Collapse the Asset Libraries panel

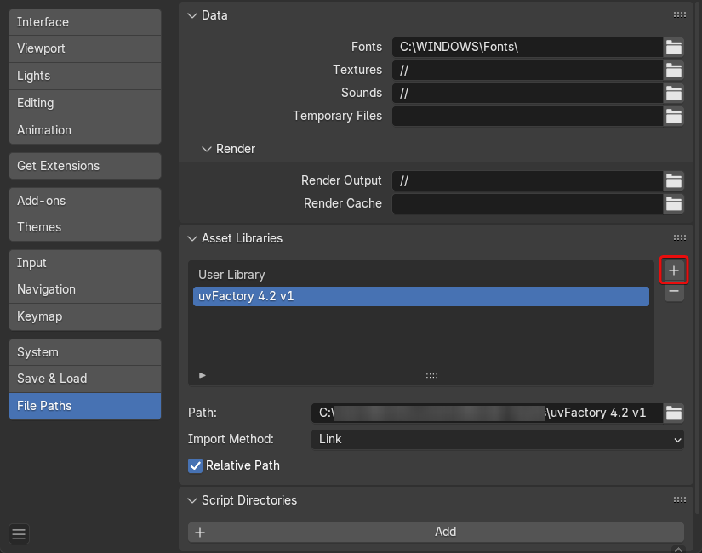[192, 238]
